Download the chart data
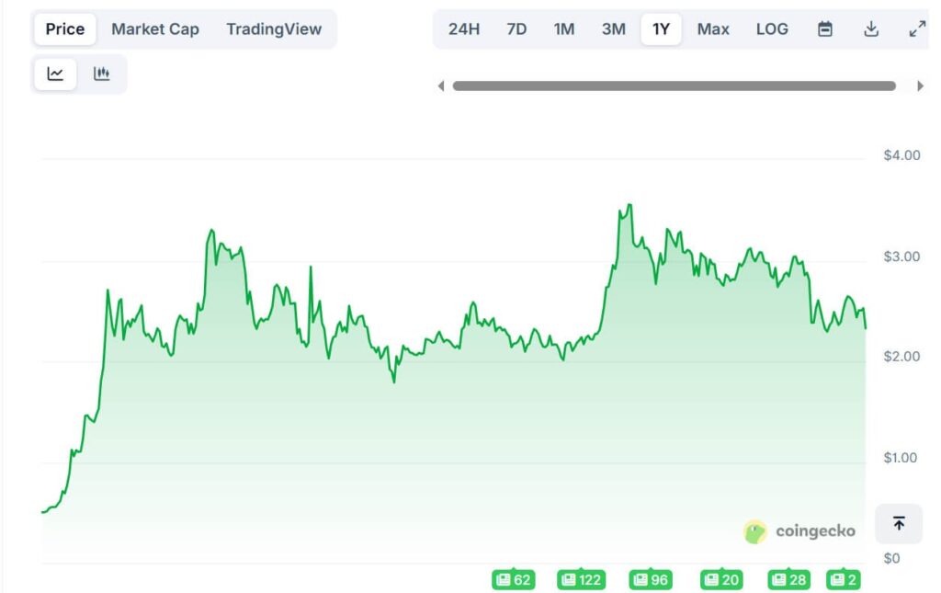 click(x=871, y=29)
